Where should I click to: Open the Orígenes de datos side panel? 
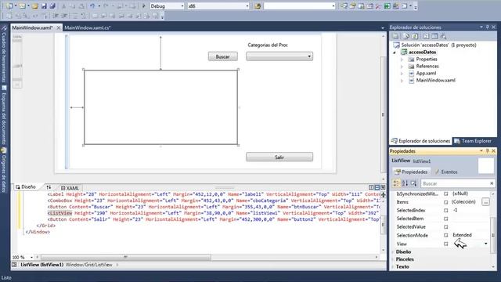[x=4, y=170]
